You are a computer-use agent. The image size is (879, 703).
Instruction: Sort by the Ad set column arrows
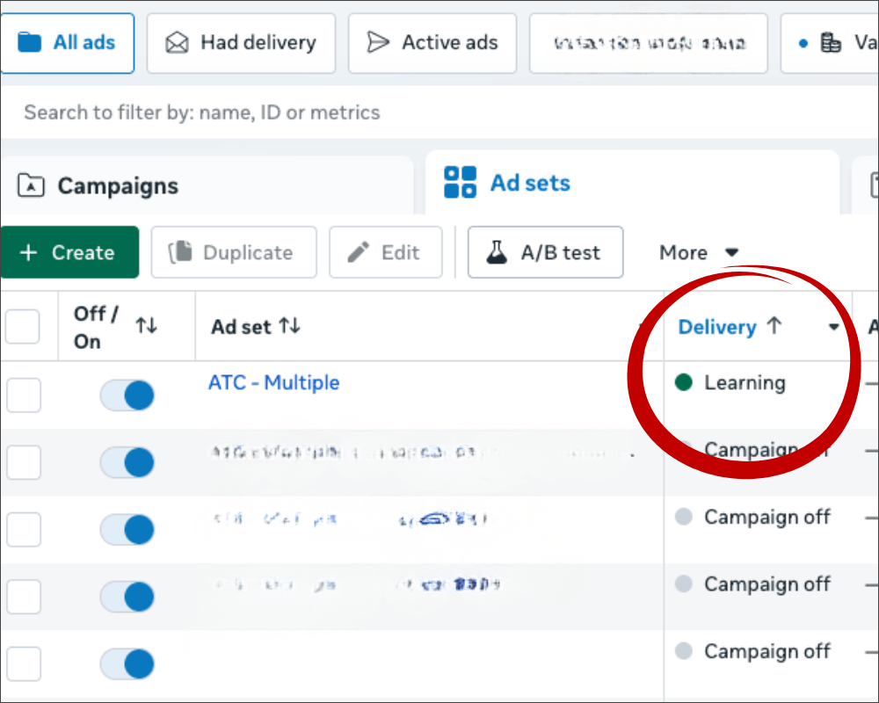[x=290, y=325]
